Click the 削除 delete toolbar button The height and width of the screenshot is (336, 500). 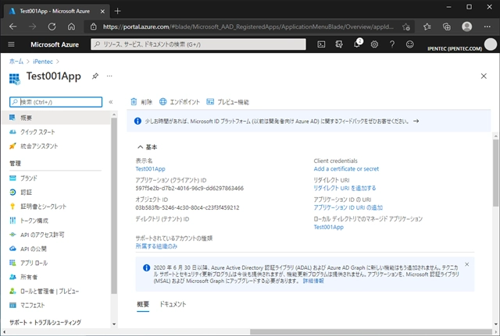141,102
